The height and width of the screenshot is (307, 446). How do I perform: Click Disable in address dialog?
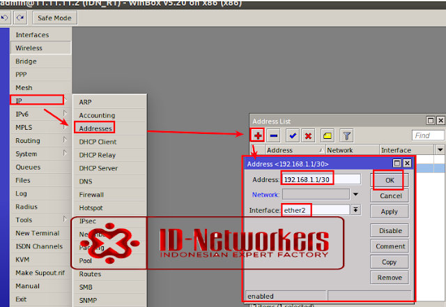click(390, 231)
